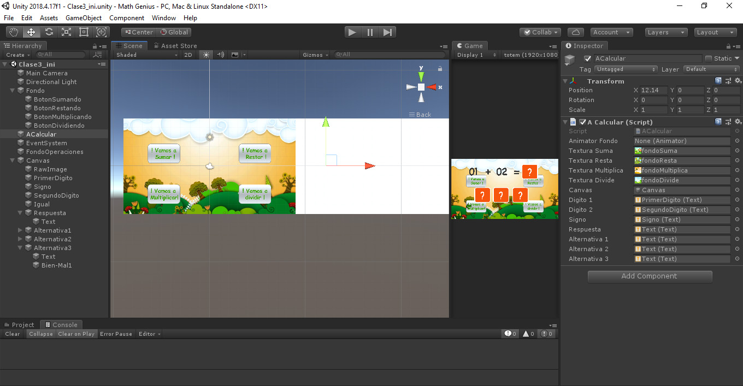Uncheck ACalcular active checkbox in Inspector

[588, 58]
